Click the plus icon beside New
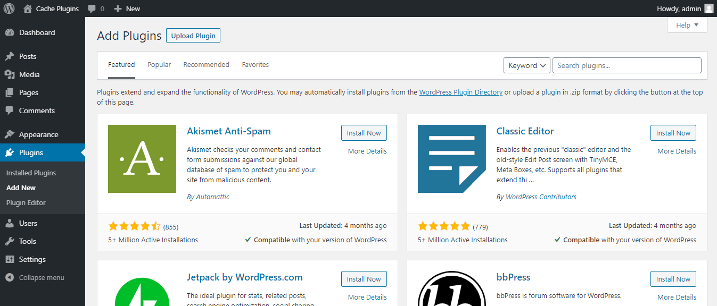The image size is (717, 306). (118, 8)
